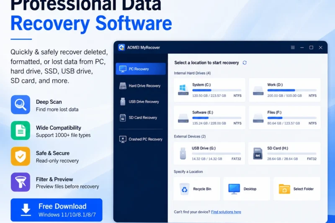
Task: Click the Safe & Secure shield icon
Action: 21,156
